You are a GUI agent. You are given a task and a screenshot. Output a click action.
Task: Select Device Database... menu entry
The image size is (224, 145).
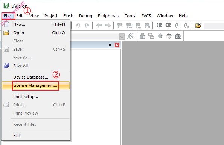tap(36, 77)
